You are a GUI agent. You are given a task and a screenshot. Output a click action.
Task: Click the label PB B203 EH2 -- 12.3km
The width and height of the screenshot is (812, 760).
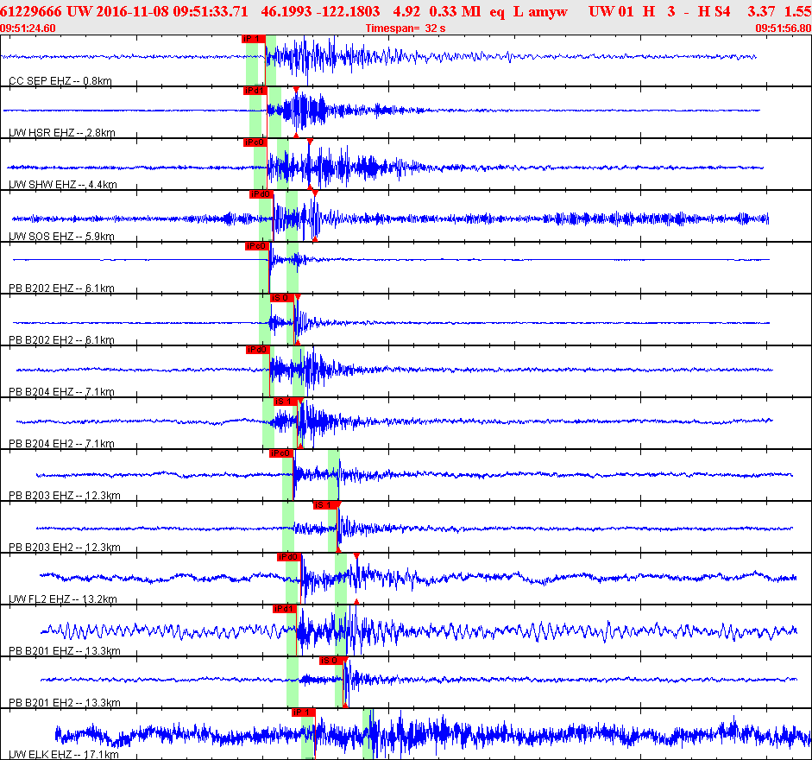click(x=65, y=548)
